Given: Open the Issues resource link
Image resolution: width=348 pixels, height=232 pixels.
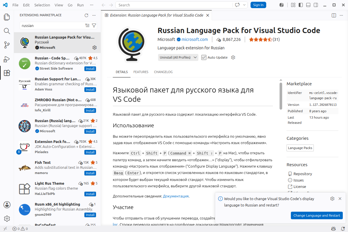Looking at the screenshot, I should coord(298,180).
